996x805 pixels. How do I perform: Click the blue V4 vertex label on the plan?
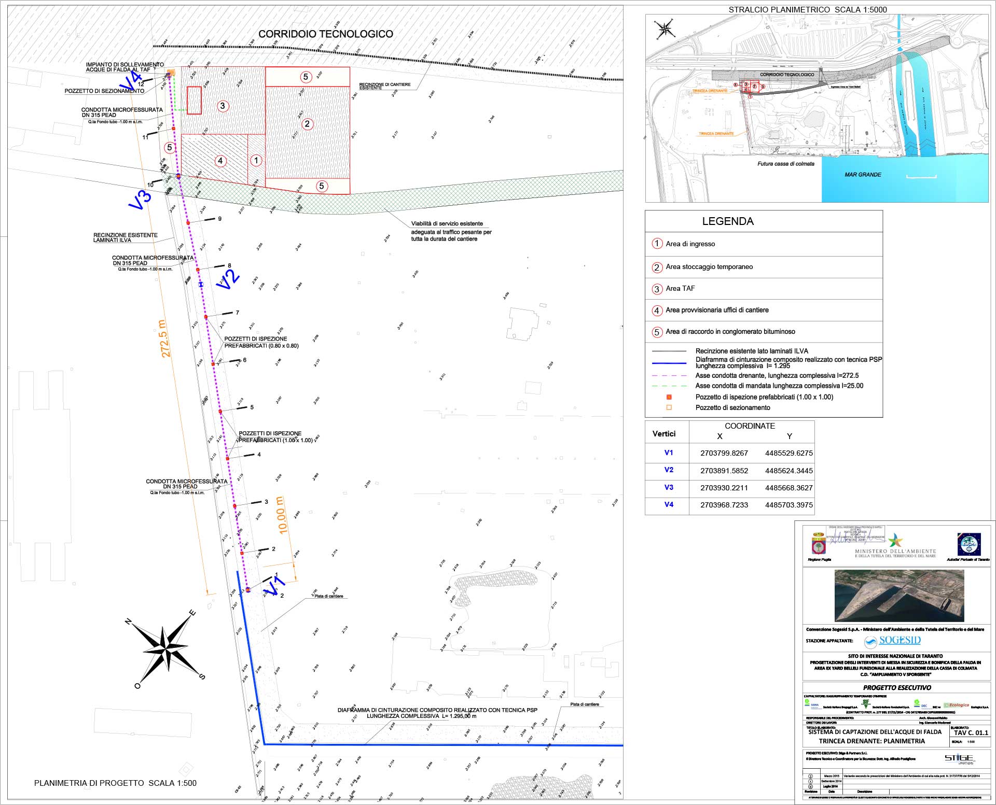[x=130, y=82]
